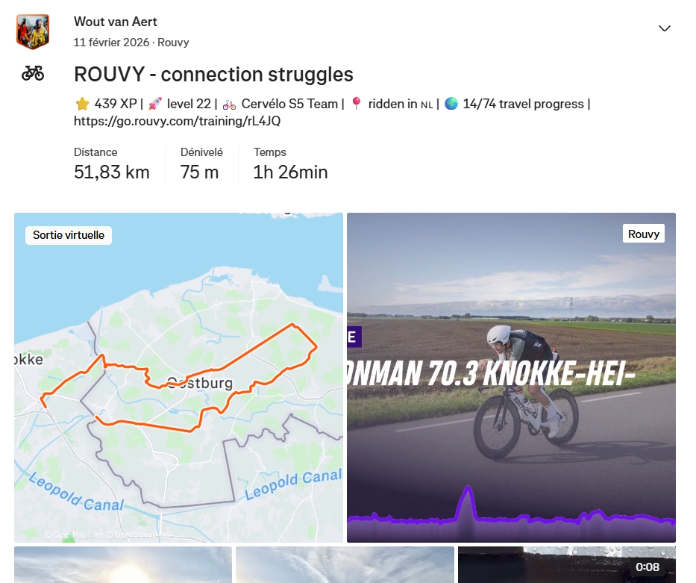696x583 pixels.
Task: Expand the post options chevron
Action: pyautogui.click(x=665, y=28)
